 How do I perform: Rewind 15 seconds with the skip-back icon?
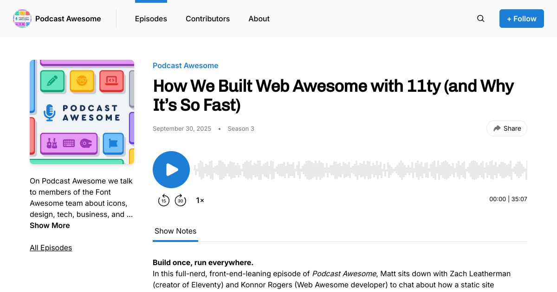pyautogui.click(x=164, y=200)
